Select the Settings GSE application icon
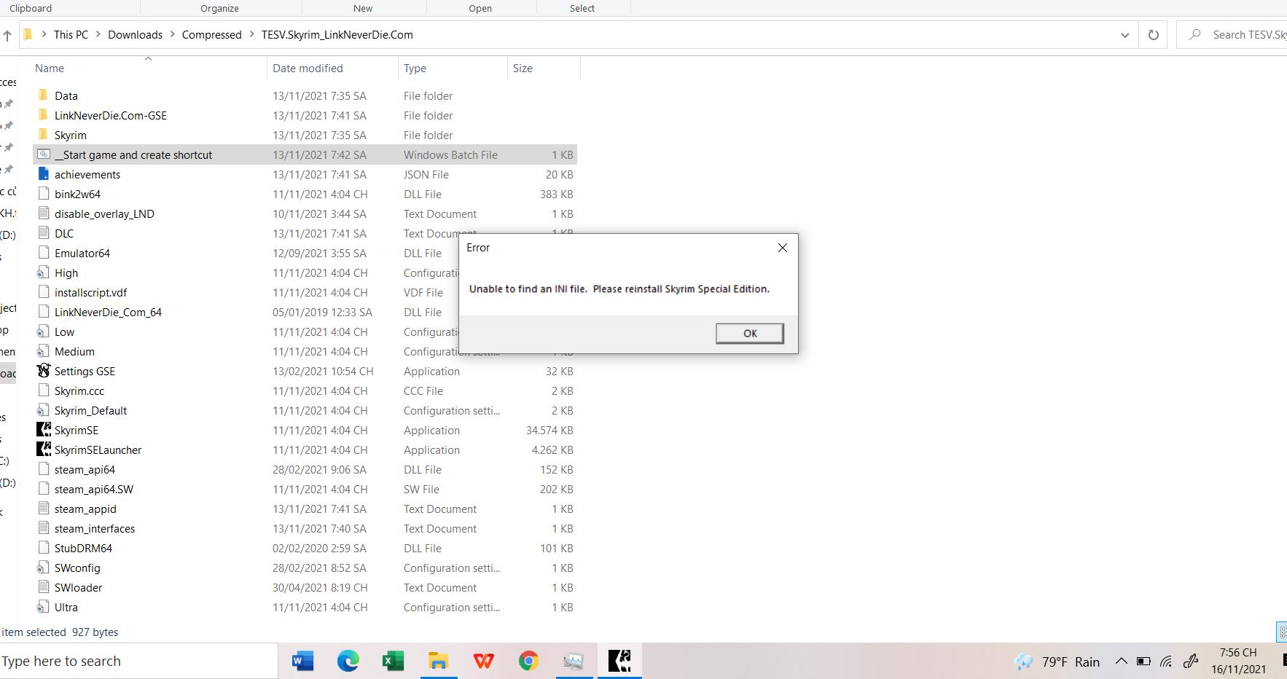 click(44, 372)
